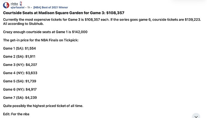
Task: Open the [NBA] Best of 2021 Winner flair
Action: point(51,7)
